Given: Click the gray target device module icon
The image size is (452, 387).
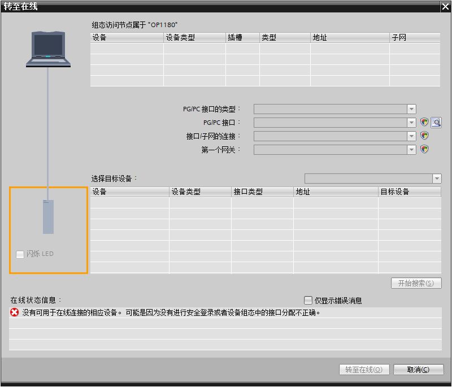Looking at the screenshot, I should point(48,217).
